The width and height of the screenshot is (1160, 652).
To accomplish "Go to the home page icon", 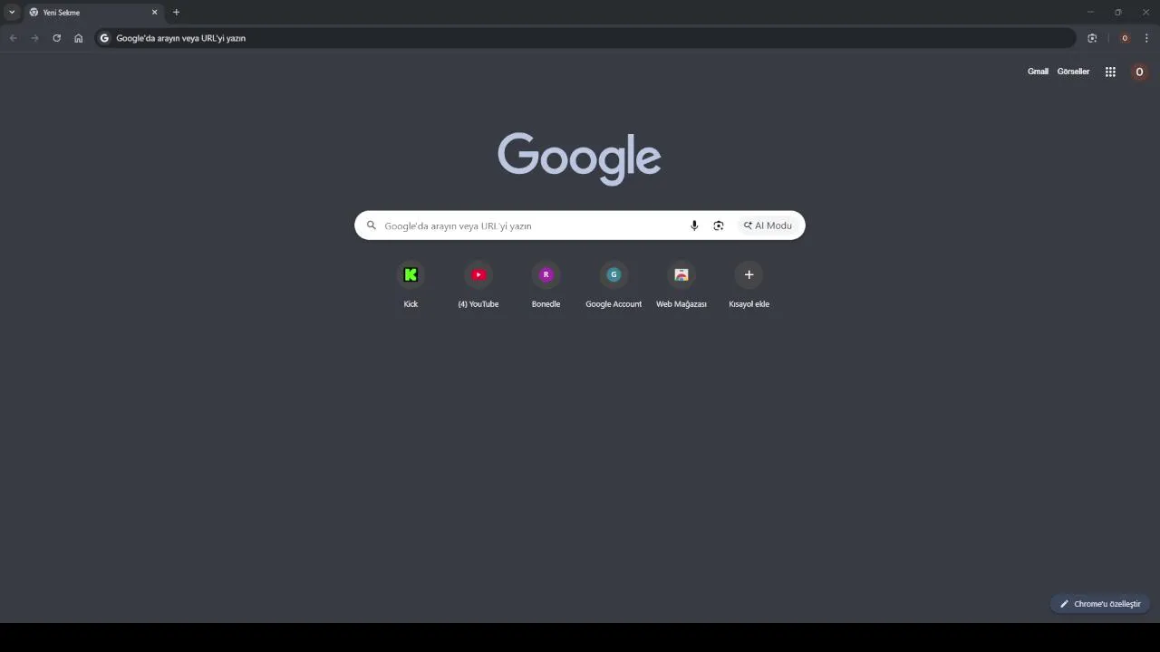I will pos(79,38).
